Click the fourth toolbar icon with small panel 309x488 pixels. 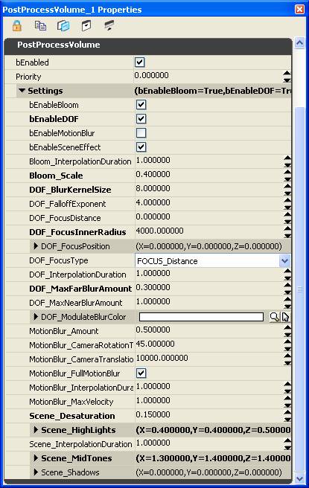[x=86, y=25]
